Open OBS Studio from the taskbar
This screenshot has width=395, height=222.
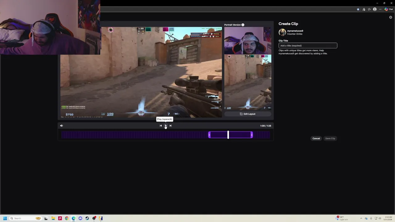tap(94, 218)
